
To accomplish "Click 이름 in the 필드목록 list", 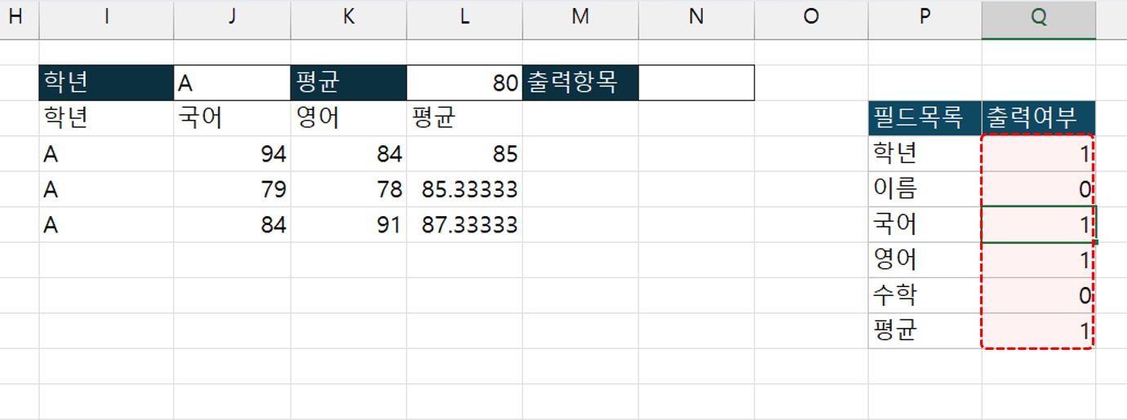I will tap(925, 189).
